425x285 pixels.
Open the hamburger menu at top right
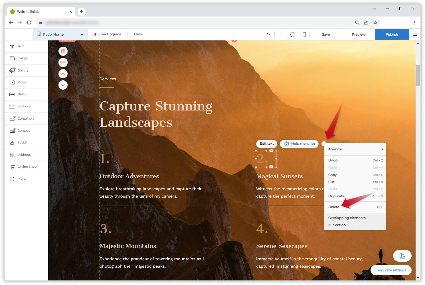[x=414, y=34]
